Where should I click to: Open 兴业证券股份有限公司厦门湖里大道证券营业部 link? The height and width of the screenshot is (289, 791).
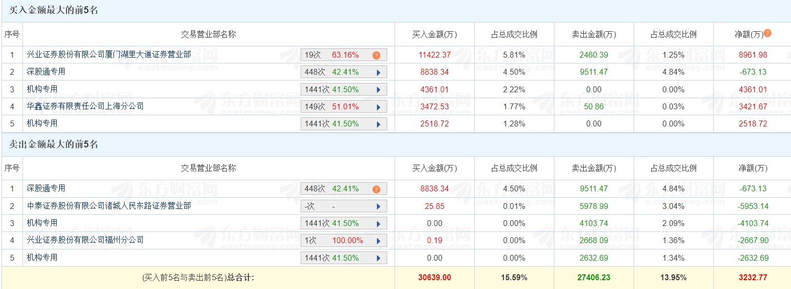click(x=109, y=55)
